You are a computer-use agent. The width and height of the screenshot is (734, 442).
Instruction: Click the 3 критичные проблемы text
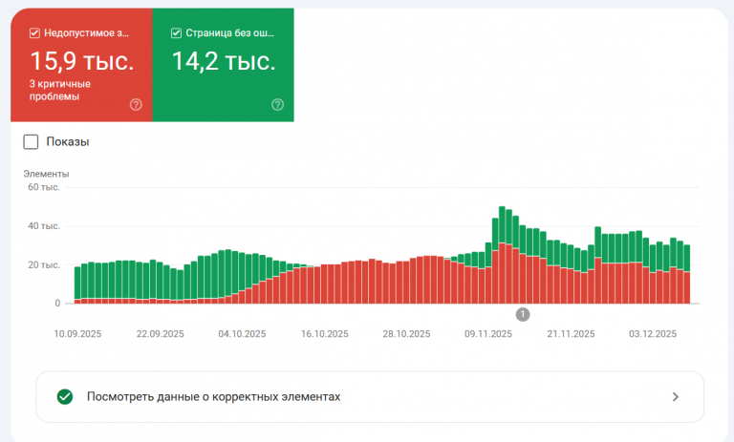[x=60, y=91]
